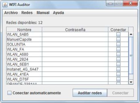Click the Conectar button

[120, 93]
